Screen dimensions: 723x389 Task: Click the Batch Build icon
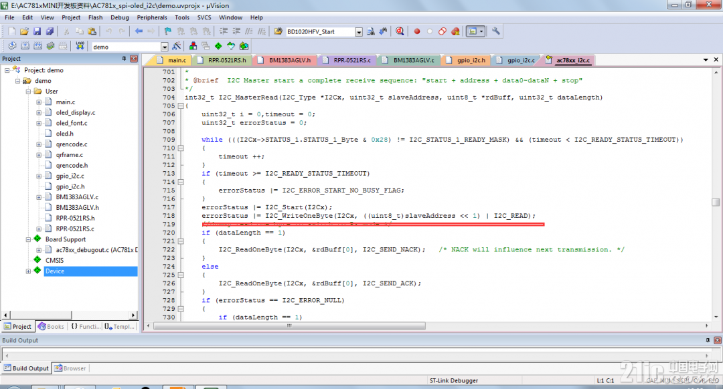[50, 46]
